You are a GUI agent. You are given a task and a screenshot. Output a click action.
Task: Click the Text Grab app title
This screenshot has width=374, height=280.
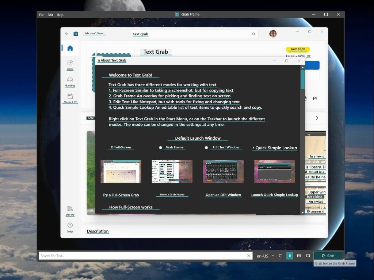point(156,52)
